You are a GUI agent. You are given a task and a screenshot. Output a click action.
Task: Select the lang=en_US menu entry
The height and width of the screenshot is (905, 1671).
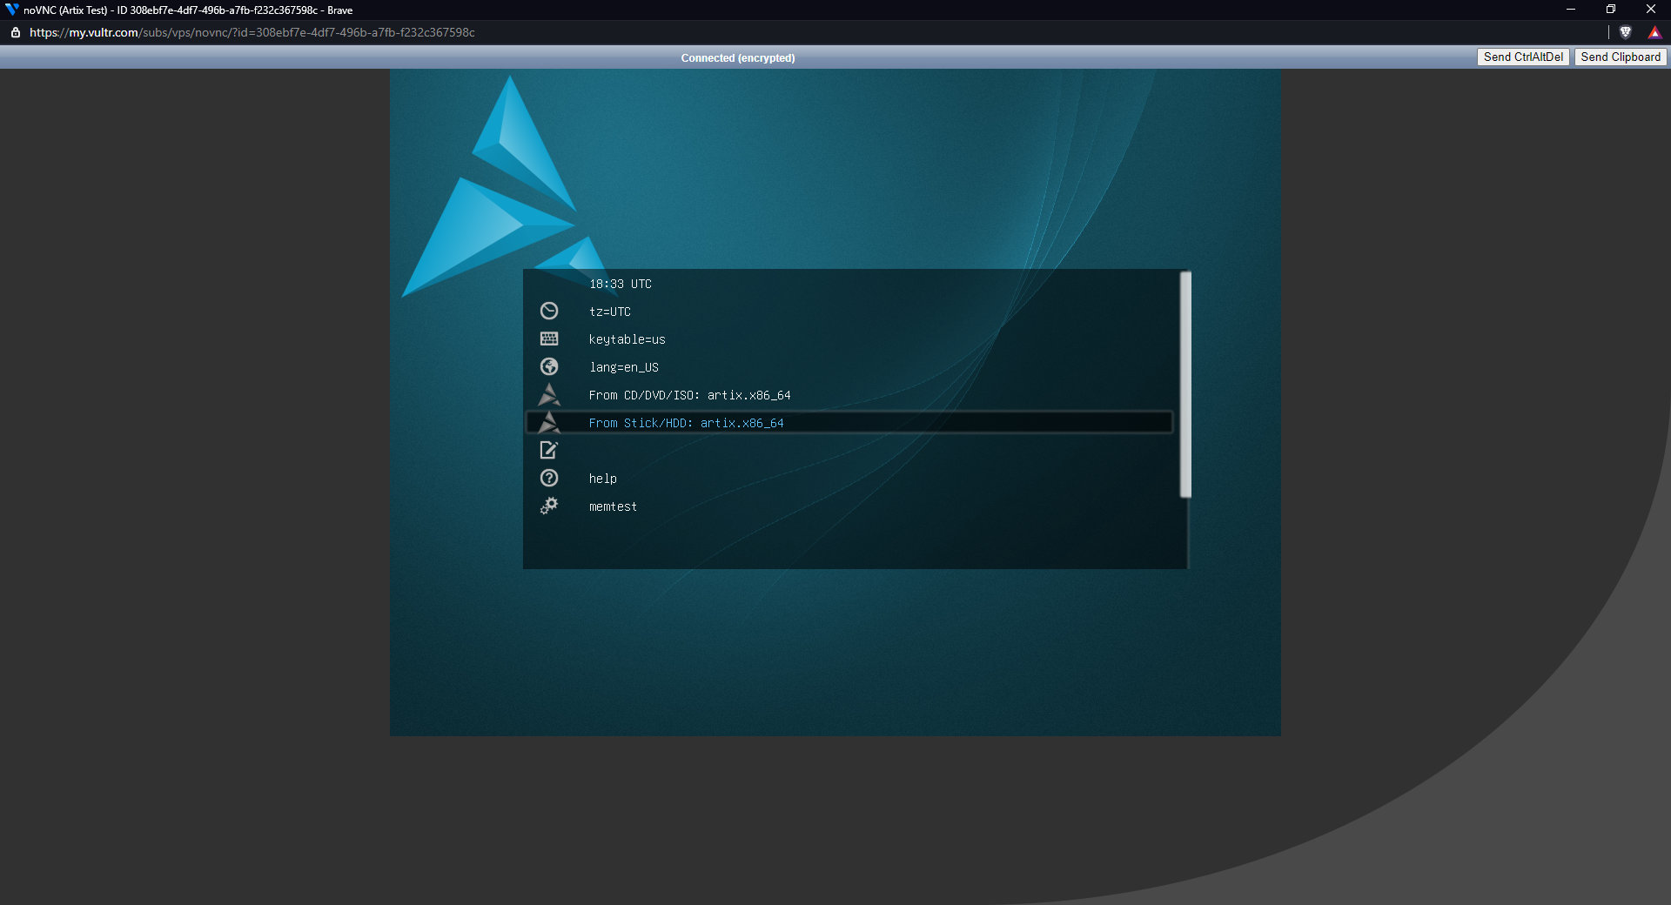click(x=623, y=367)
